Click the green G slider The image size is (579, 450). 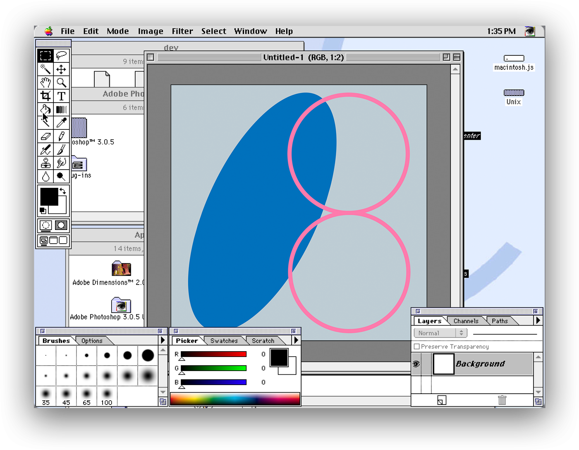(213, 368)
